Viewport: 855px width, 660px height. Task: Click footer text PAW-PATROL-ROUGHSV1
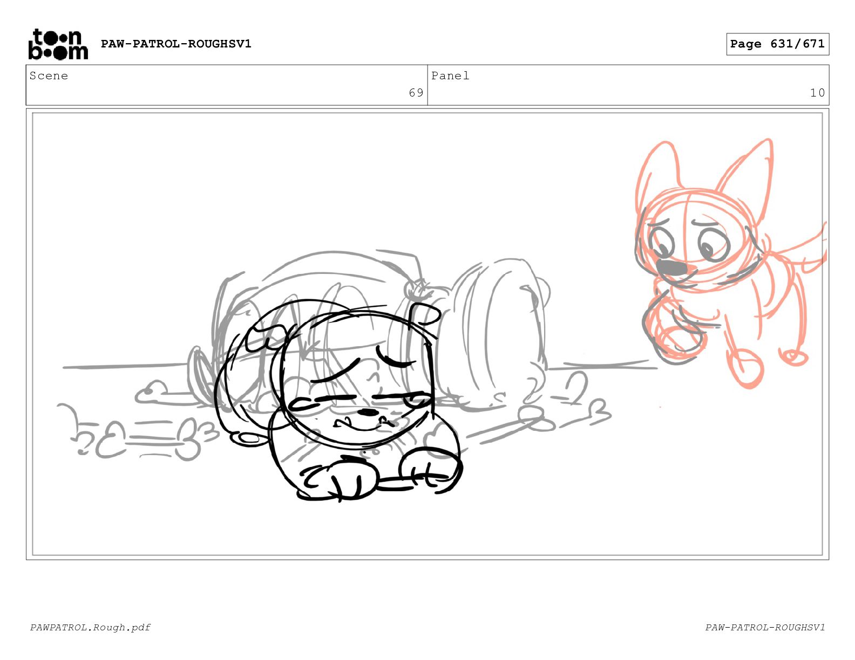765,627
